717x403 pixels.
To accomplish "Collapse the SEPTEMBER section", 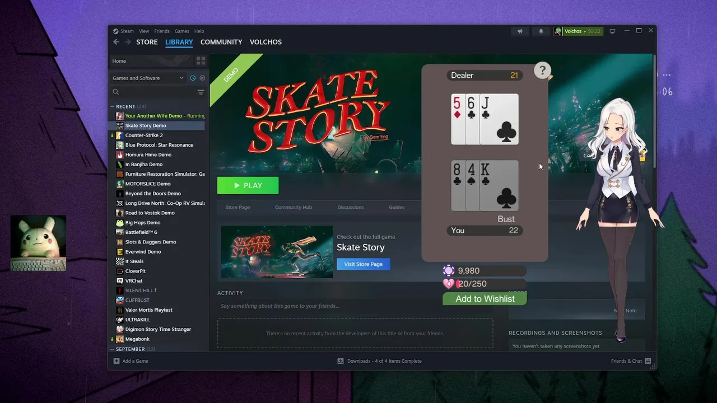I will pos(113,349).
